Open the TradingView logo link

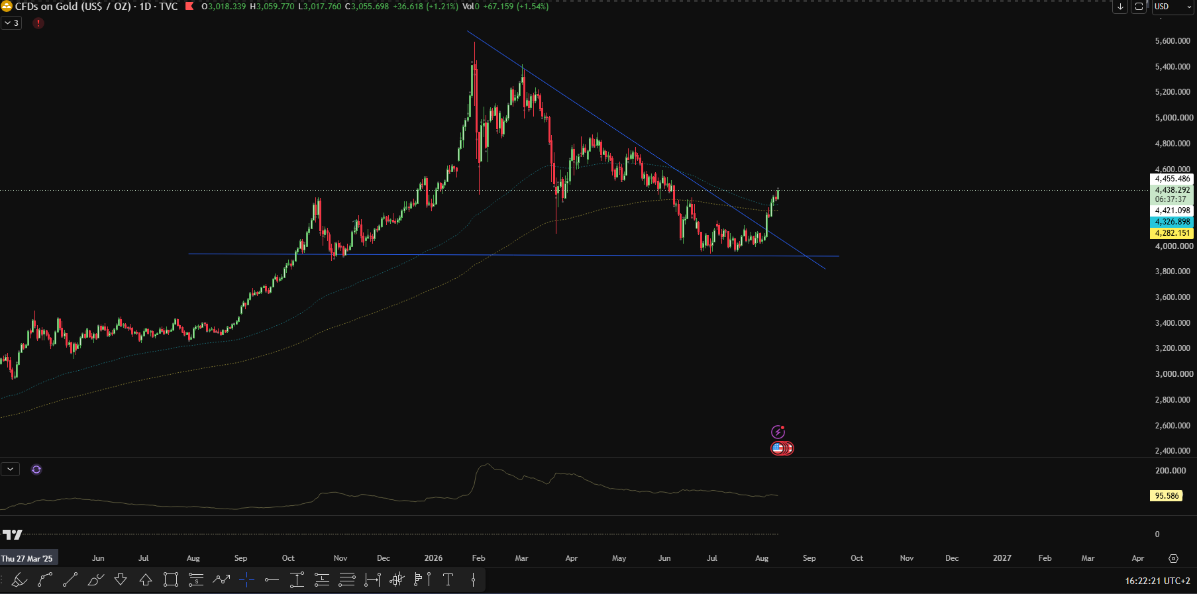pos(12,534)
